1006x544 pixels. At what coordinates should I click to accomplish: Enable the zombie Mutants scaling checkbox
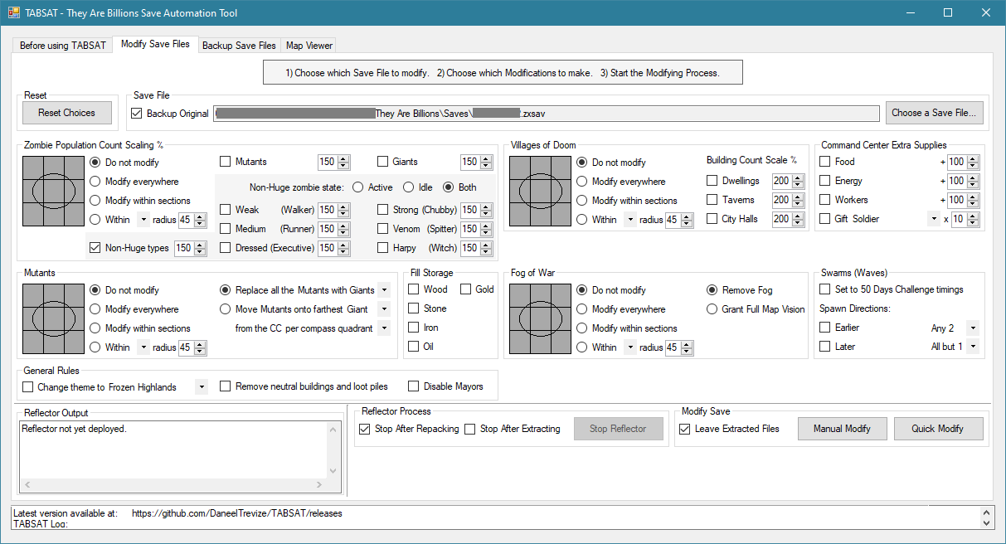(x=243, y=162)
